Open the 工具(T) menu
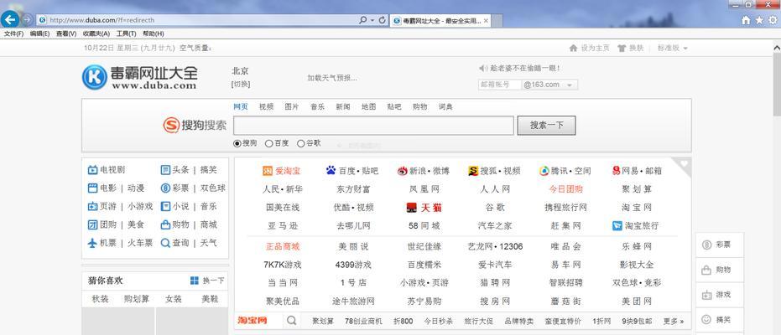Viewport: 781px width, 335px height. [126, 33]
